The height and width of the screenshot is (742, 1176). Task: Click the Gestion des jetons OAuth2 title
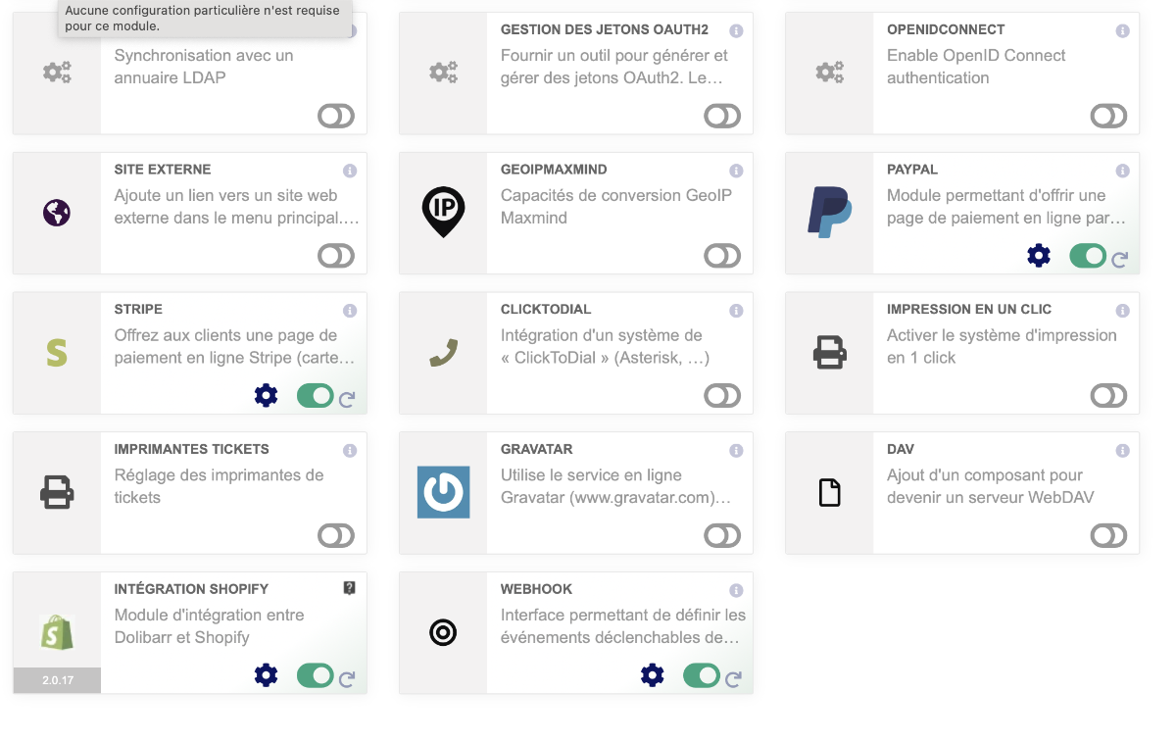click(x=604, y=29)
